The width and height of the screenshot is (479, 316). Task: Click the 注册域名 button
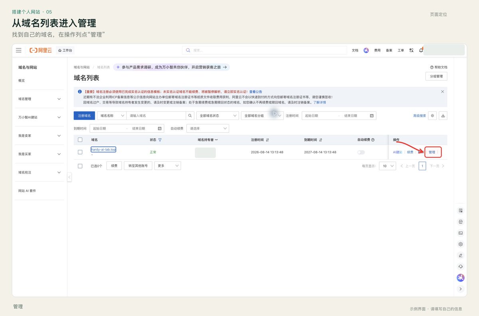click(x=84, y=115)
